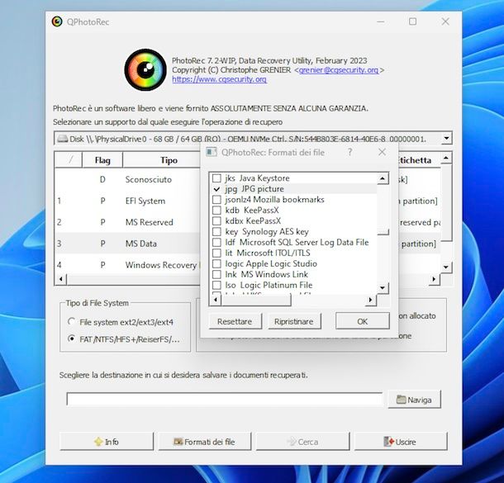Click the disk drive icon in the disk selector
The image size is (504, 483).
pyautogui.click(x=62, y=139)
